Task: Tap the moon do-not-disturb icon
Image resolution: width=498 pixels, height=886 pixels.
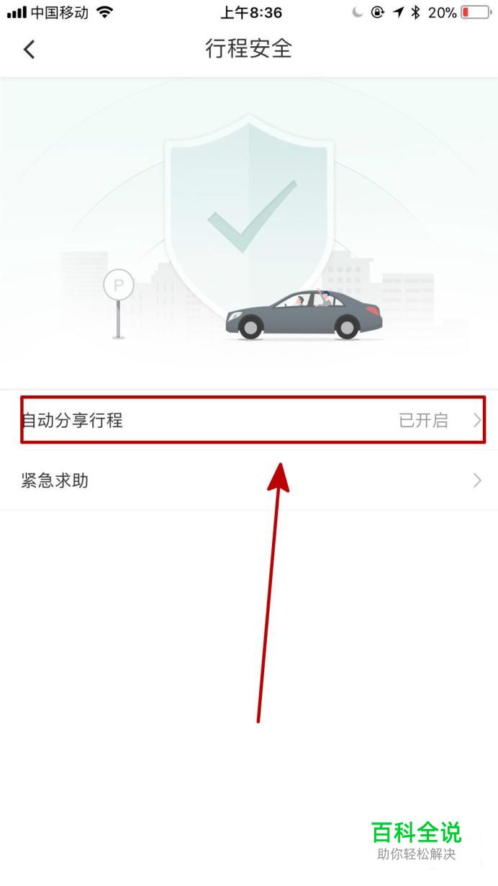Action: [x=358, y=12]
